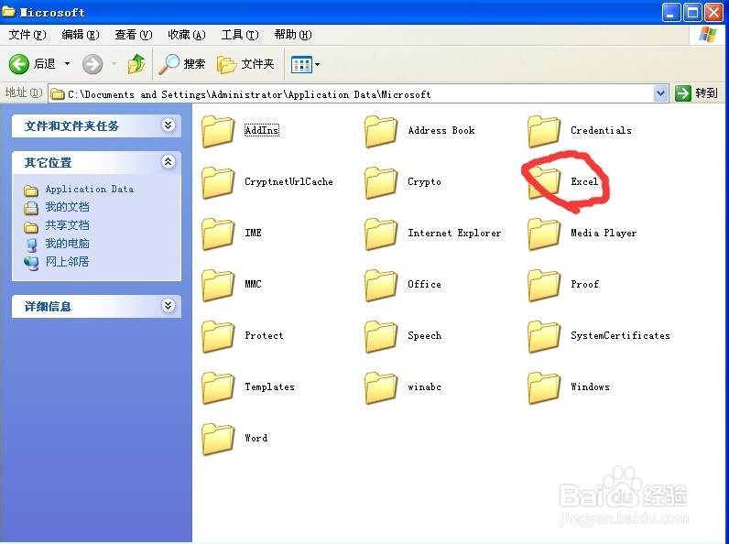The height and width of the screenshot is (544, 729).
Task: Click the Media Player folder name text
Action: (x=604, y=233)
